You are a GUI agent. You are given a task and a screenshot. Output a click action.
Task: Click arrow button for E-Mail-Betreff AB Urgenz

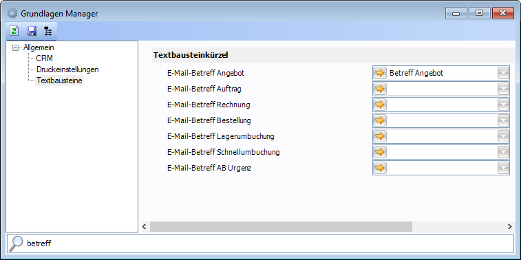tap(380, 168)
